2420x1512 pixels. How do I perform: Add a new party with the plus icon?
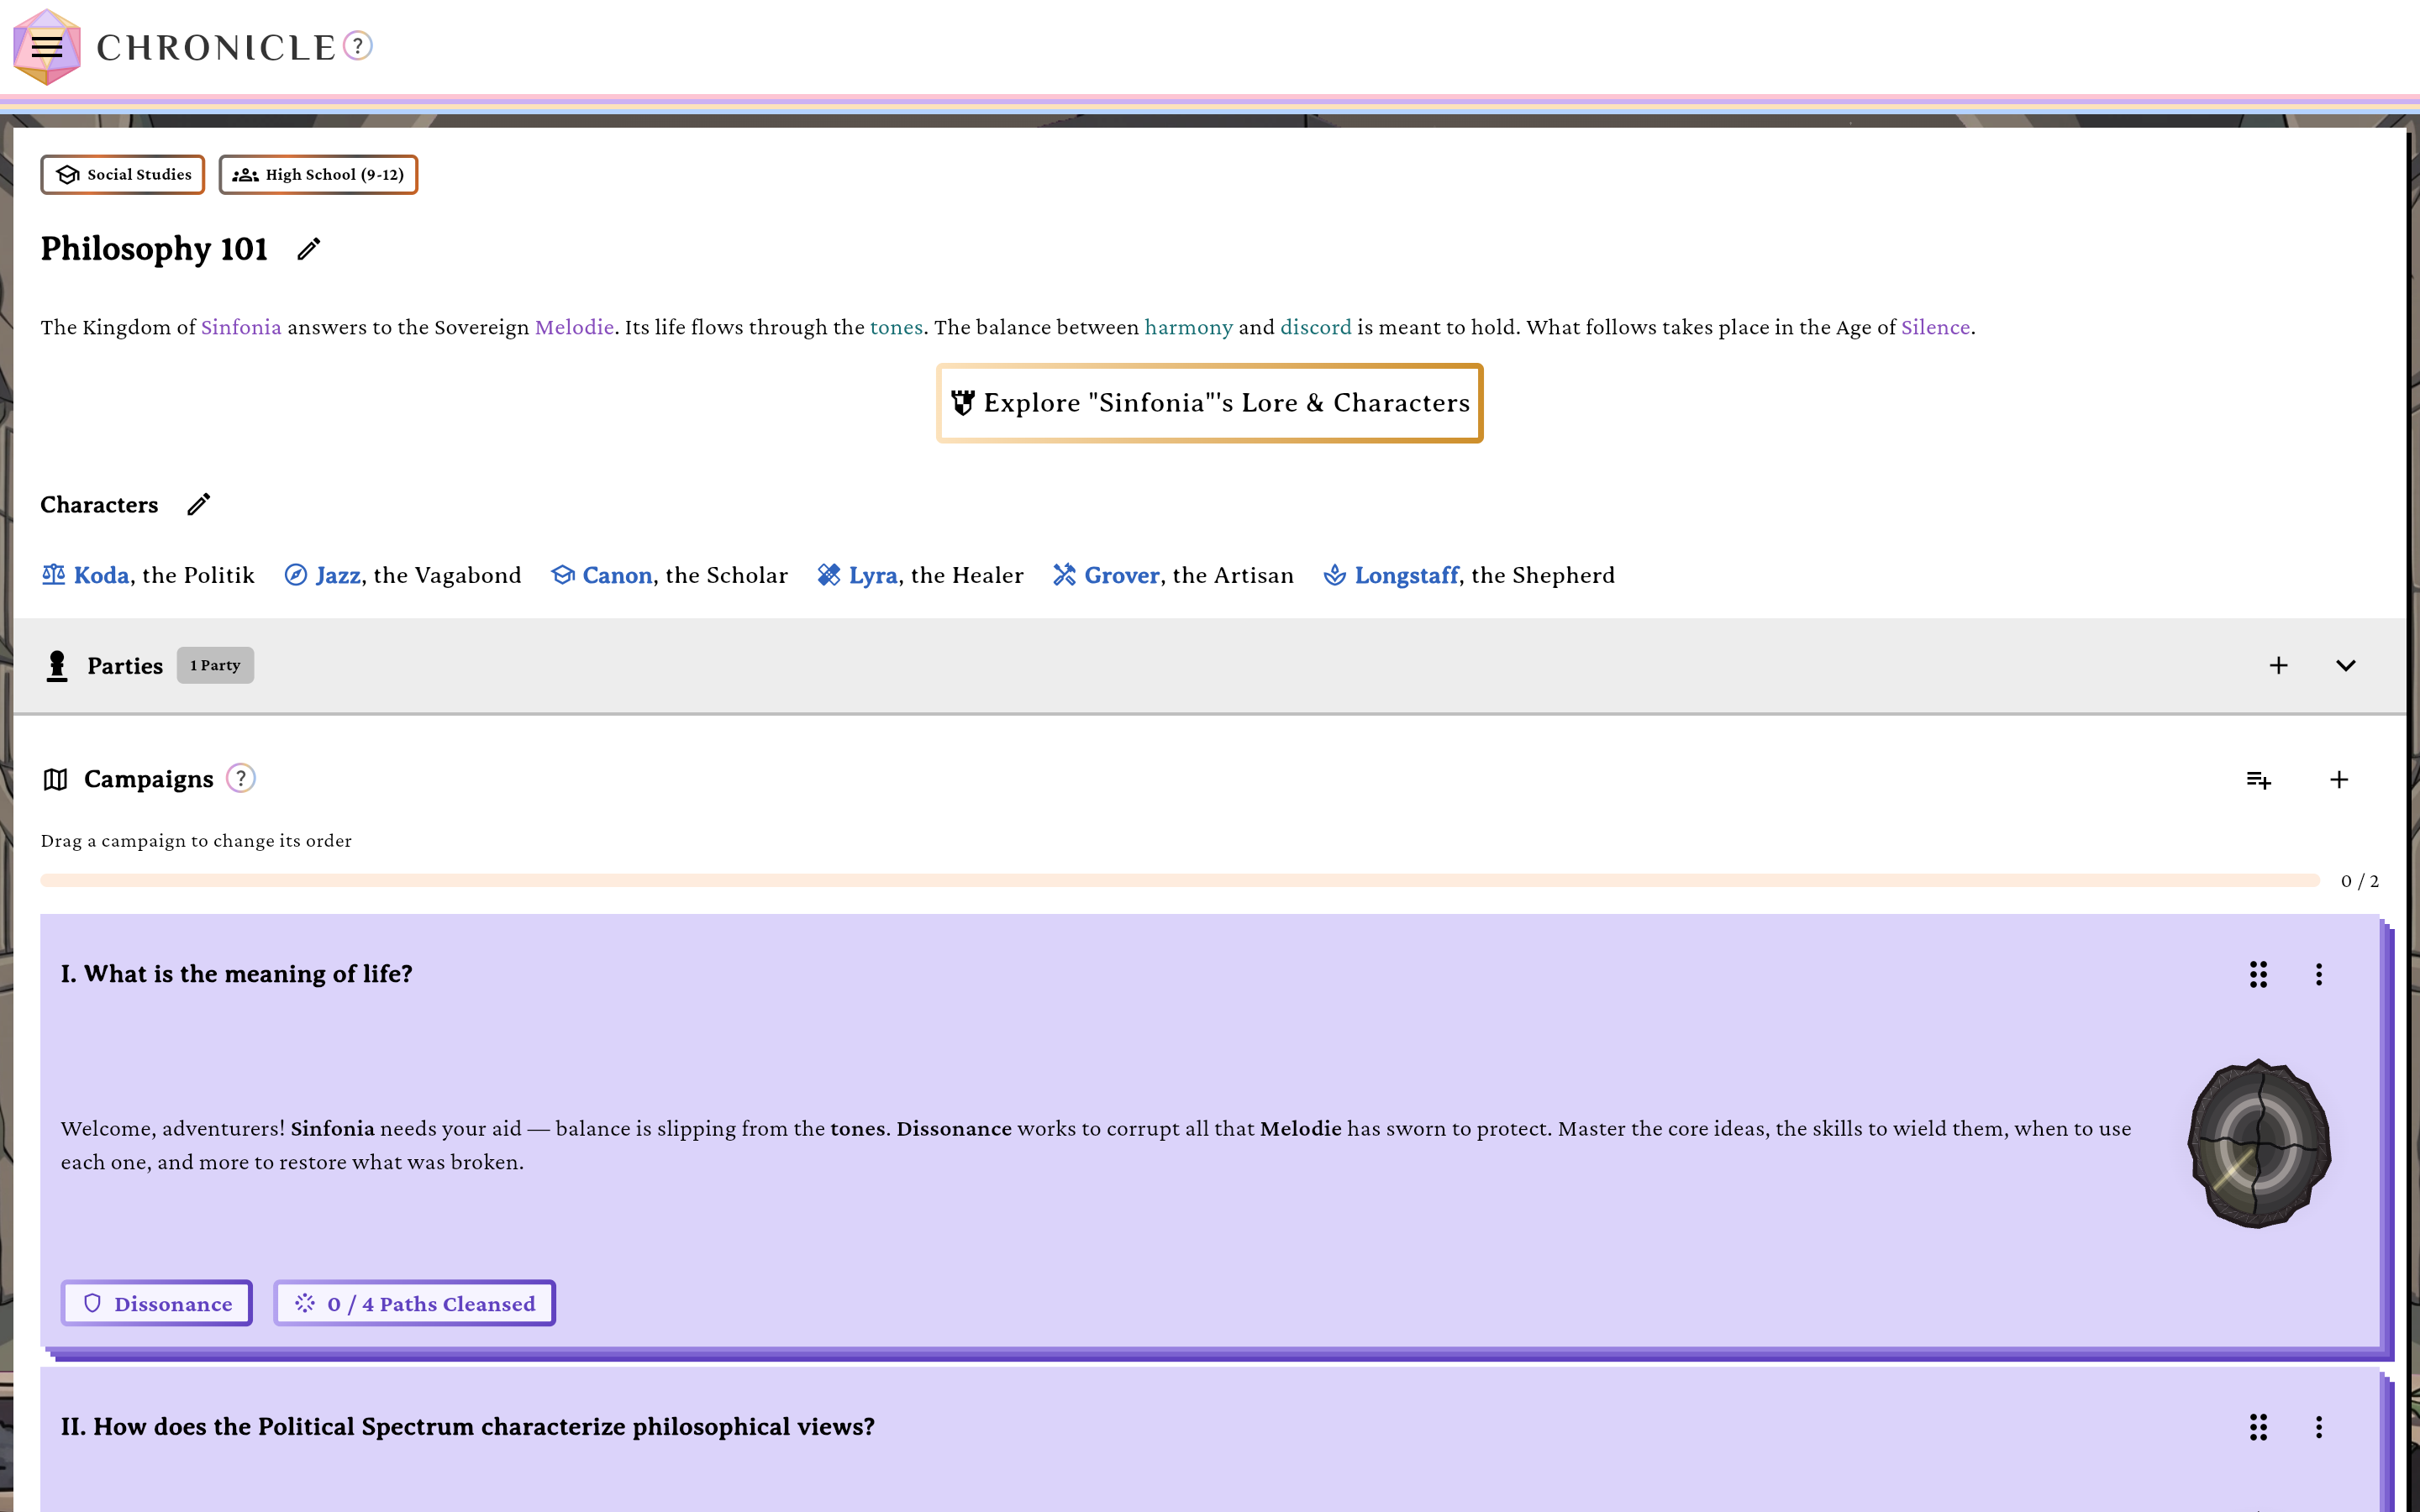pyautogui.click(x=2278, y=665)
